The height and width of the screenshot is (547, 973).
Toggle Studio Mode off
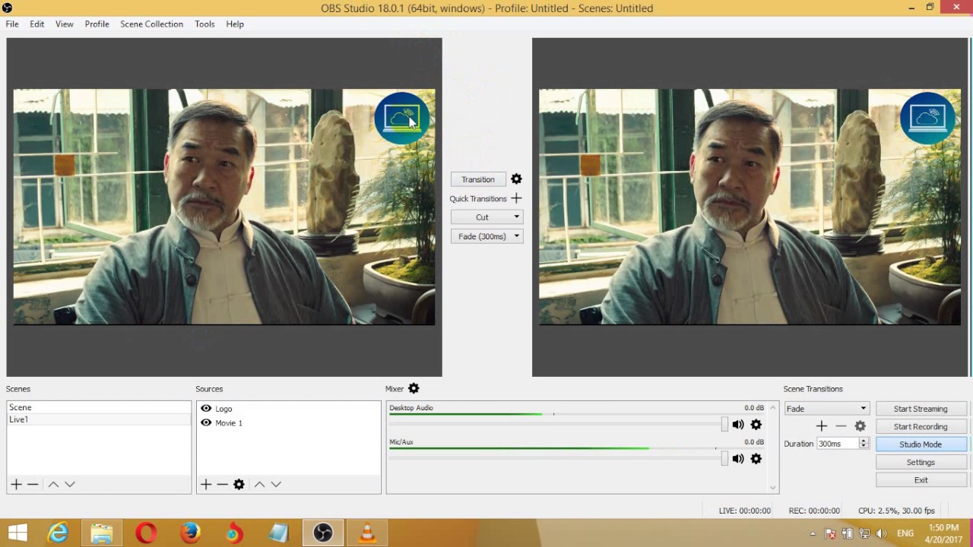pyautogui.click(x=921, y=444)
